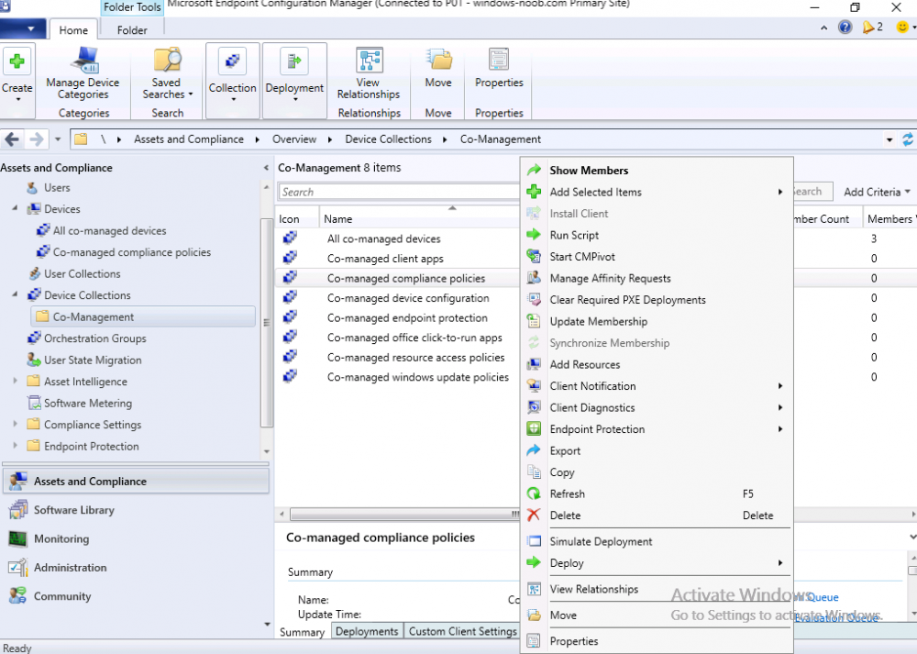Open Client Notification submenu
Viewport: 917px width, 654px height.
(657, 386)
